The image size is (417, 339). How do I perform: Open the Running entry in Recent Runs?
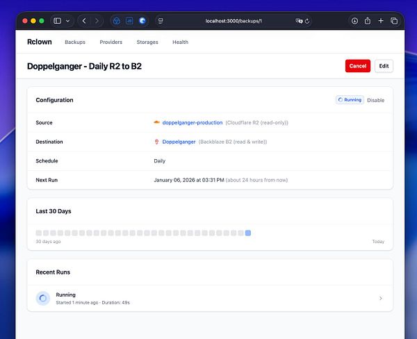point(210,298)
